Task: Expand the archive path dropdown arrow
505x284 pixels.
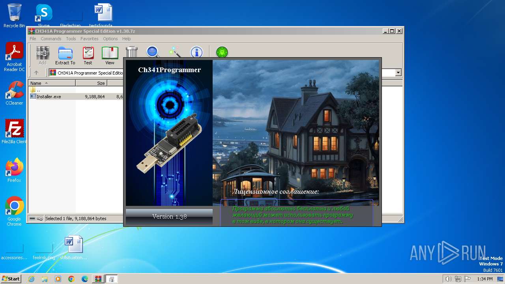Action: pyautogui.click(x=398, y=73)
